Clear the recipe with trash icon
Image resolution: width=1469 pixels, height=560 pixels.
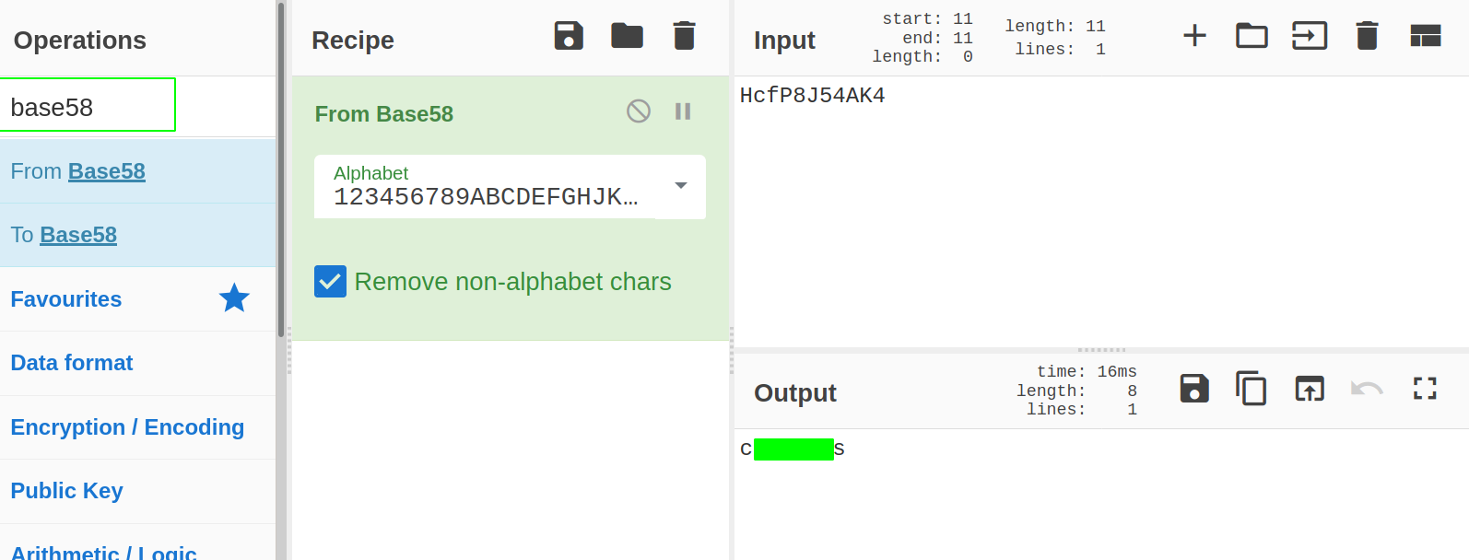point(684,36)
